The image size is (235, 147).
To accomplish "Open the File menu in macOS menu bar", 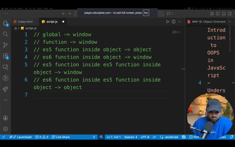I will [11, 8].
